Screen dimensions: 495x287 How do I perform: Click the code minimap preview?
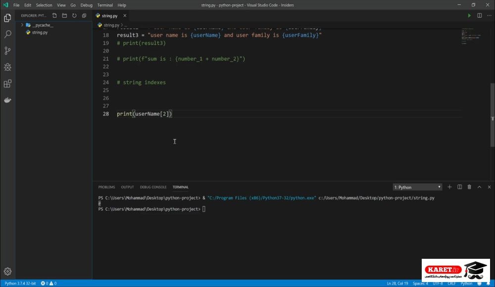point(471,36)
